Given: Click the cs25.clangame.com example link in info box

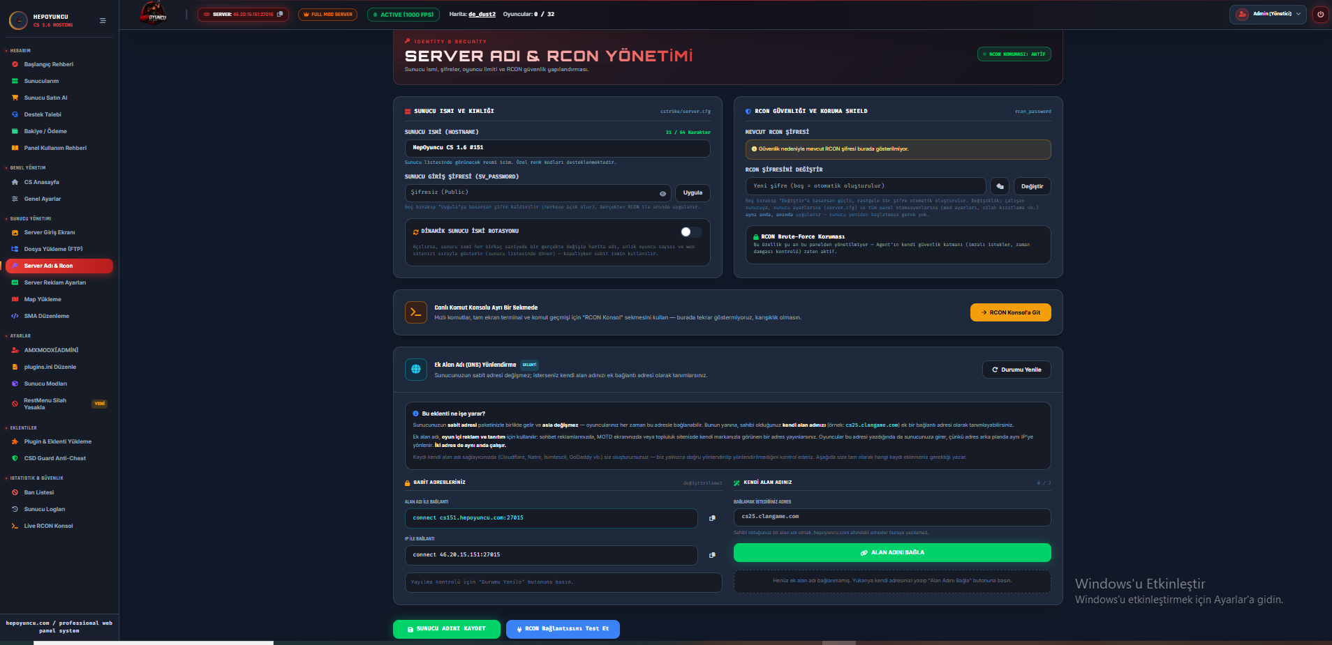Looking at the screenshot, I should point(872,425).
